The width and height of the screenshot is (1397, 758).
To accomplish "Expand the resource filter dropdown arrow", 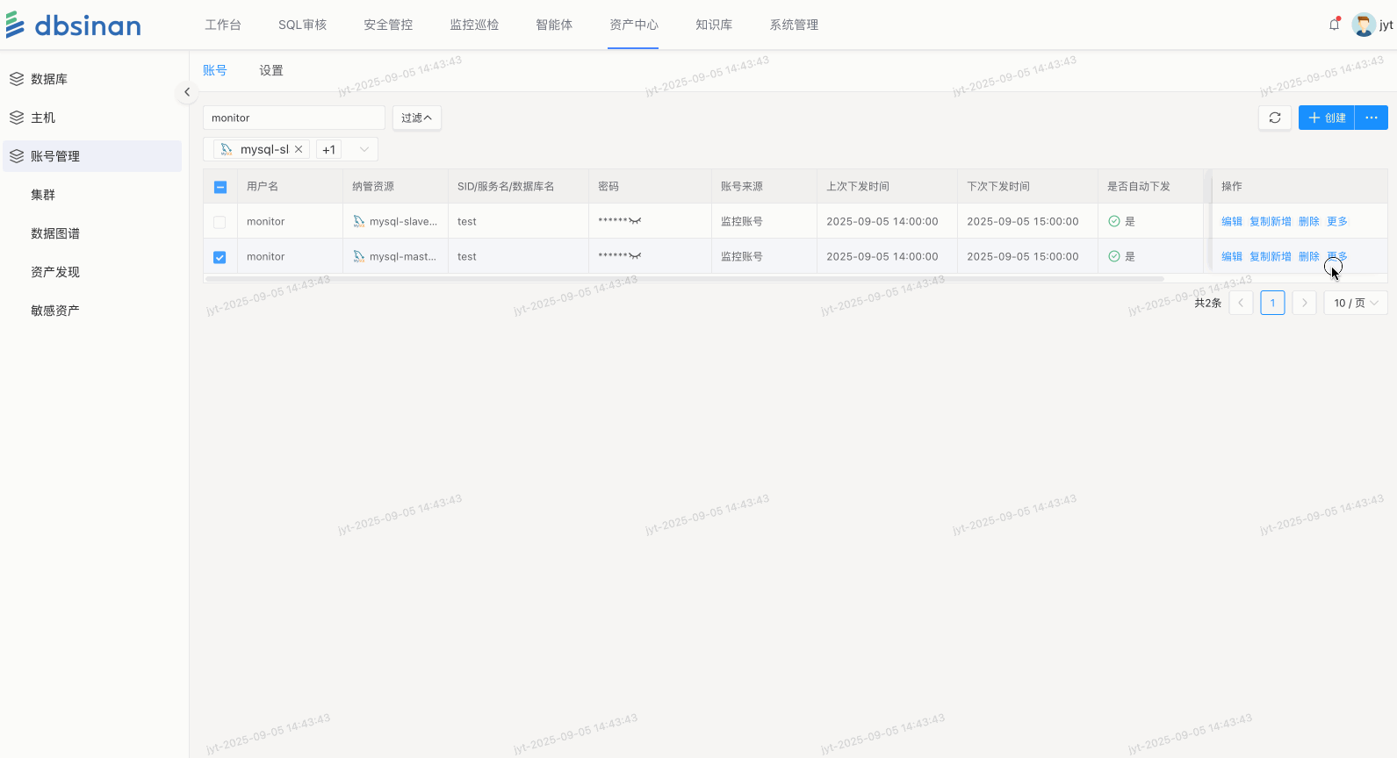I will [364, 149].
